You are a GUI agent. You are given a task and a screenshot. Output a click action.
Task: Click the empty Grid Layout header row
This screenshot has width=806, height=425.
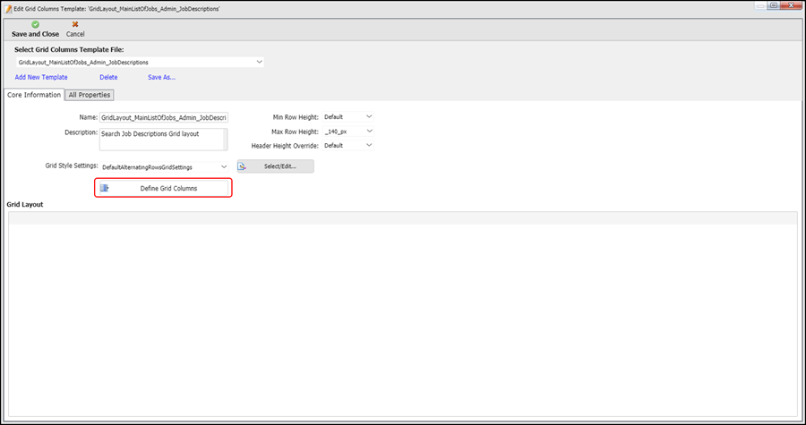(402, 217)
